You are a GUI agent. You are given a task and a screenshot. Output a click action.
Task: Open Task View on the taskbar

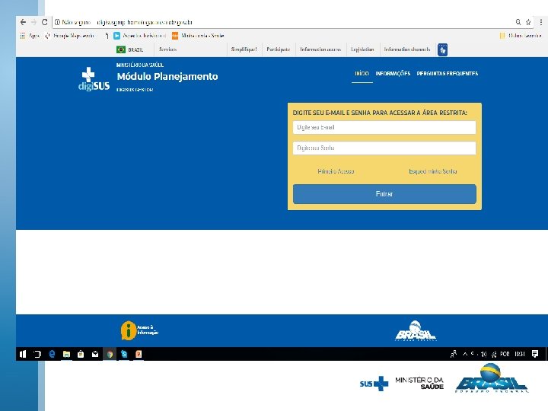[37, 354]
